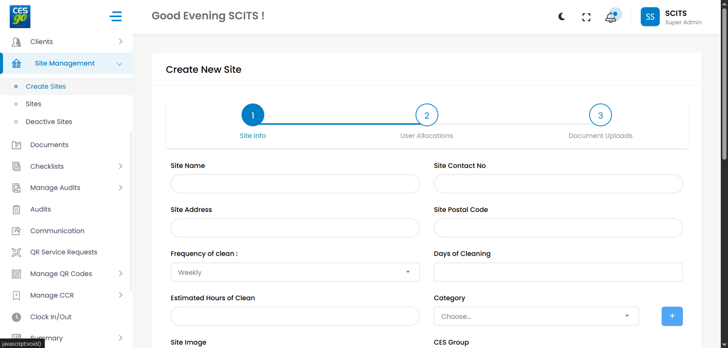This screenshot has width=728, height=348.
Task: Go to step 3 Document Uploads
Action: tap(600, 116)
